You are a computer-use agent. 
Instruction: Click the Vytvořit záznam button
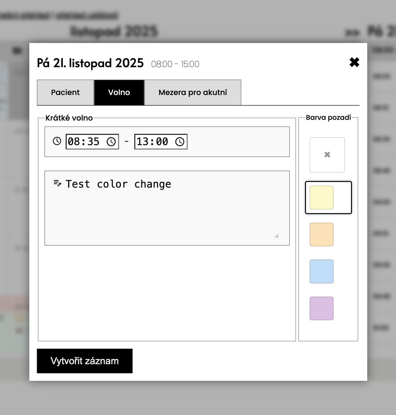85,361
